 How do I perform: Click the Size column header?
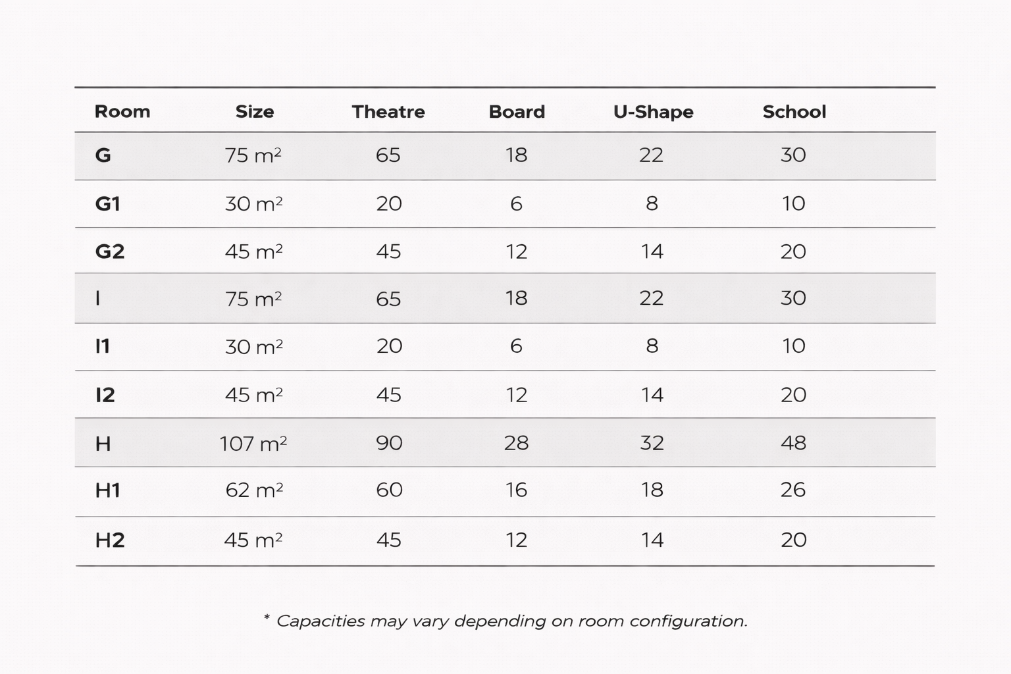tap(254, 111)
